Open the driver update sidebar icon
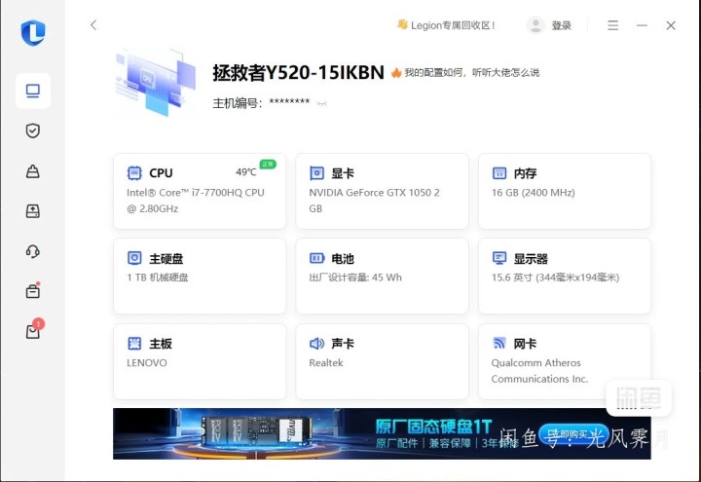The height and width of the screenshot is (482, 701). (33, 211)
